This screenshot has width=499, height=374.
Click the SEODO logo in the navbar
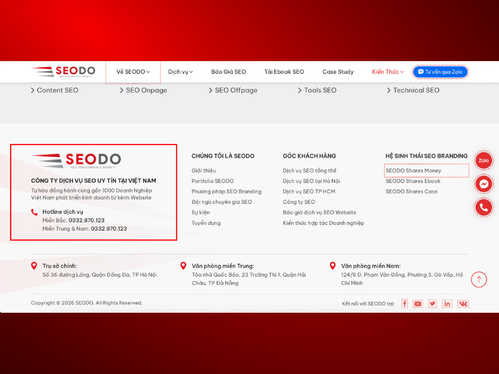click(x=64, y=72)
